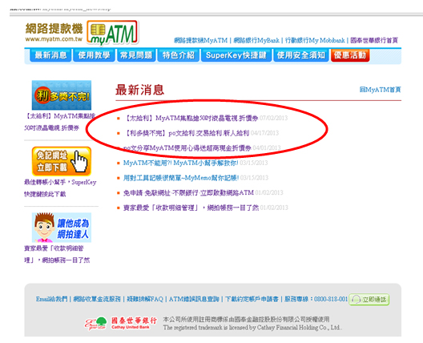Open the 疑難排解FAQ footer link
This screenshot has width=423, height=343.
(x=145, y=299)
